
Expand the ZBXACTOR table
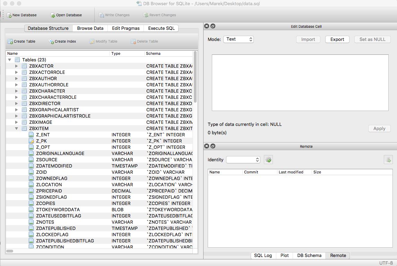point(16,66)
